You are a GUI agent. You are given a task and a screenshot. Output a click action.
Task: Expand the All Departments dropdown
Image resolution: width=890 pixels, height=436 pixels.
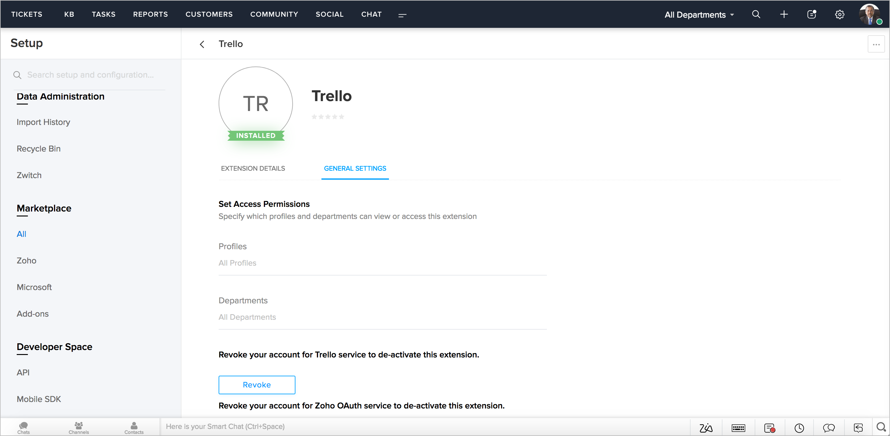coord(699,15)
